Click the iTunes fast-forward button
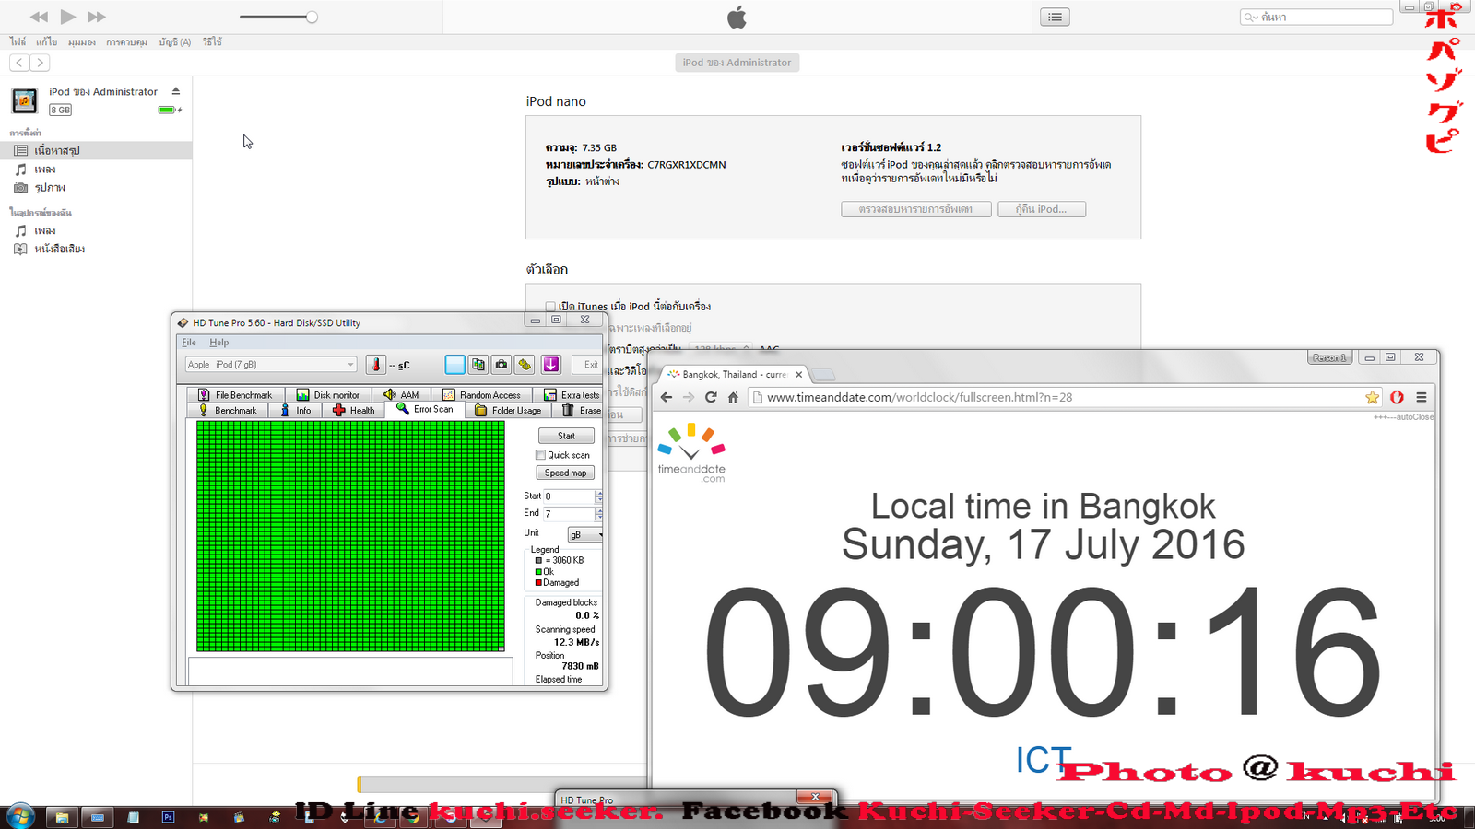 pyautogui.click(x=97, y=17)
